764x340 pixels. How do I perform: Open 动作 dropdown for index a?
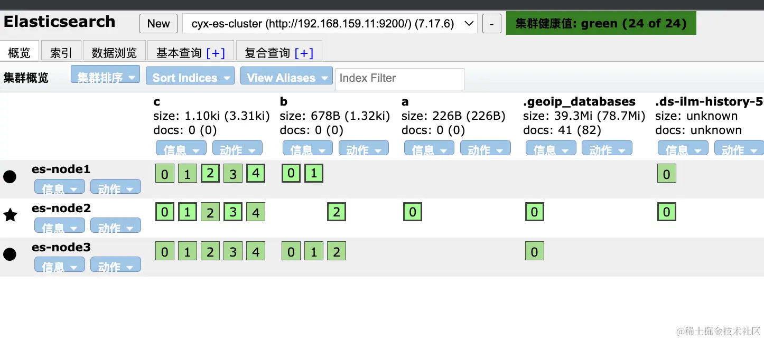coord(486,148)
